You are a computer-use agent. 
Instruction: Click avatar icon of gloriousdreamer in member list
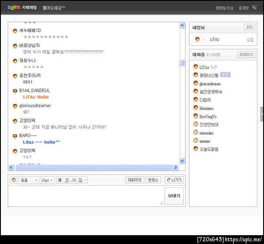tap(195, 83)
